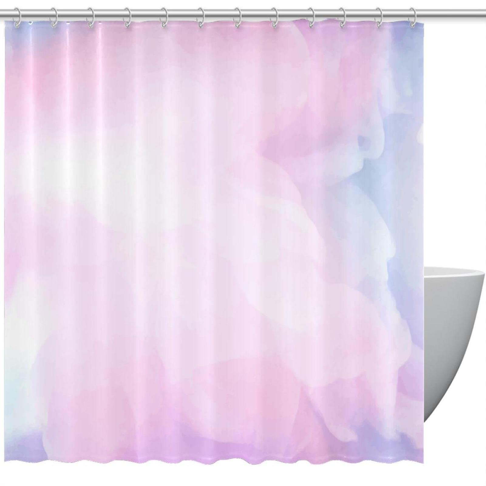The image size is (486, 486).
Task: Click the rightmost curtain hook ring
Action: coord(413,18)
